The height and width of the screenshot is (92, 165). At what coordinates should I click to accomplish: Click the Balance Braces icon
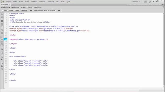click(2, 33)
